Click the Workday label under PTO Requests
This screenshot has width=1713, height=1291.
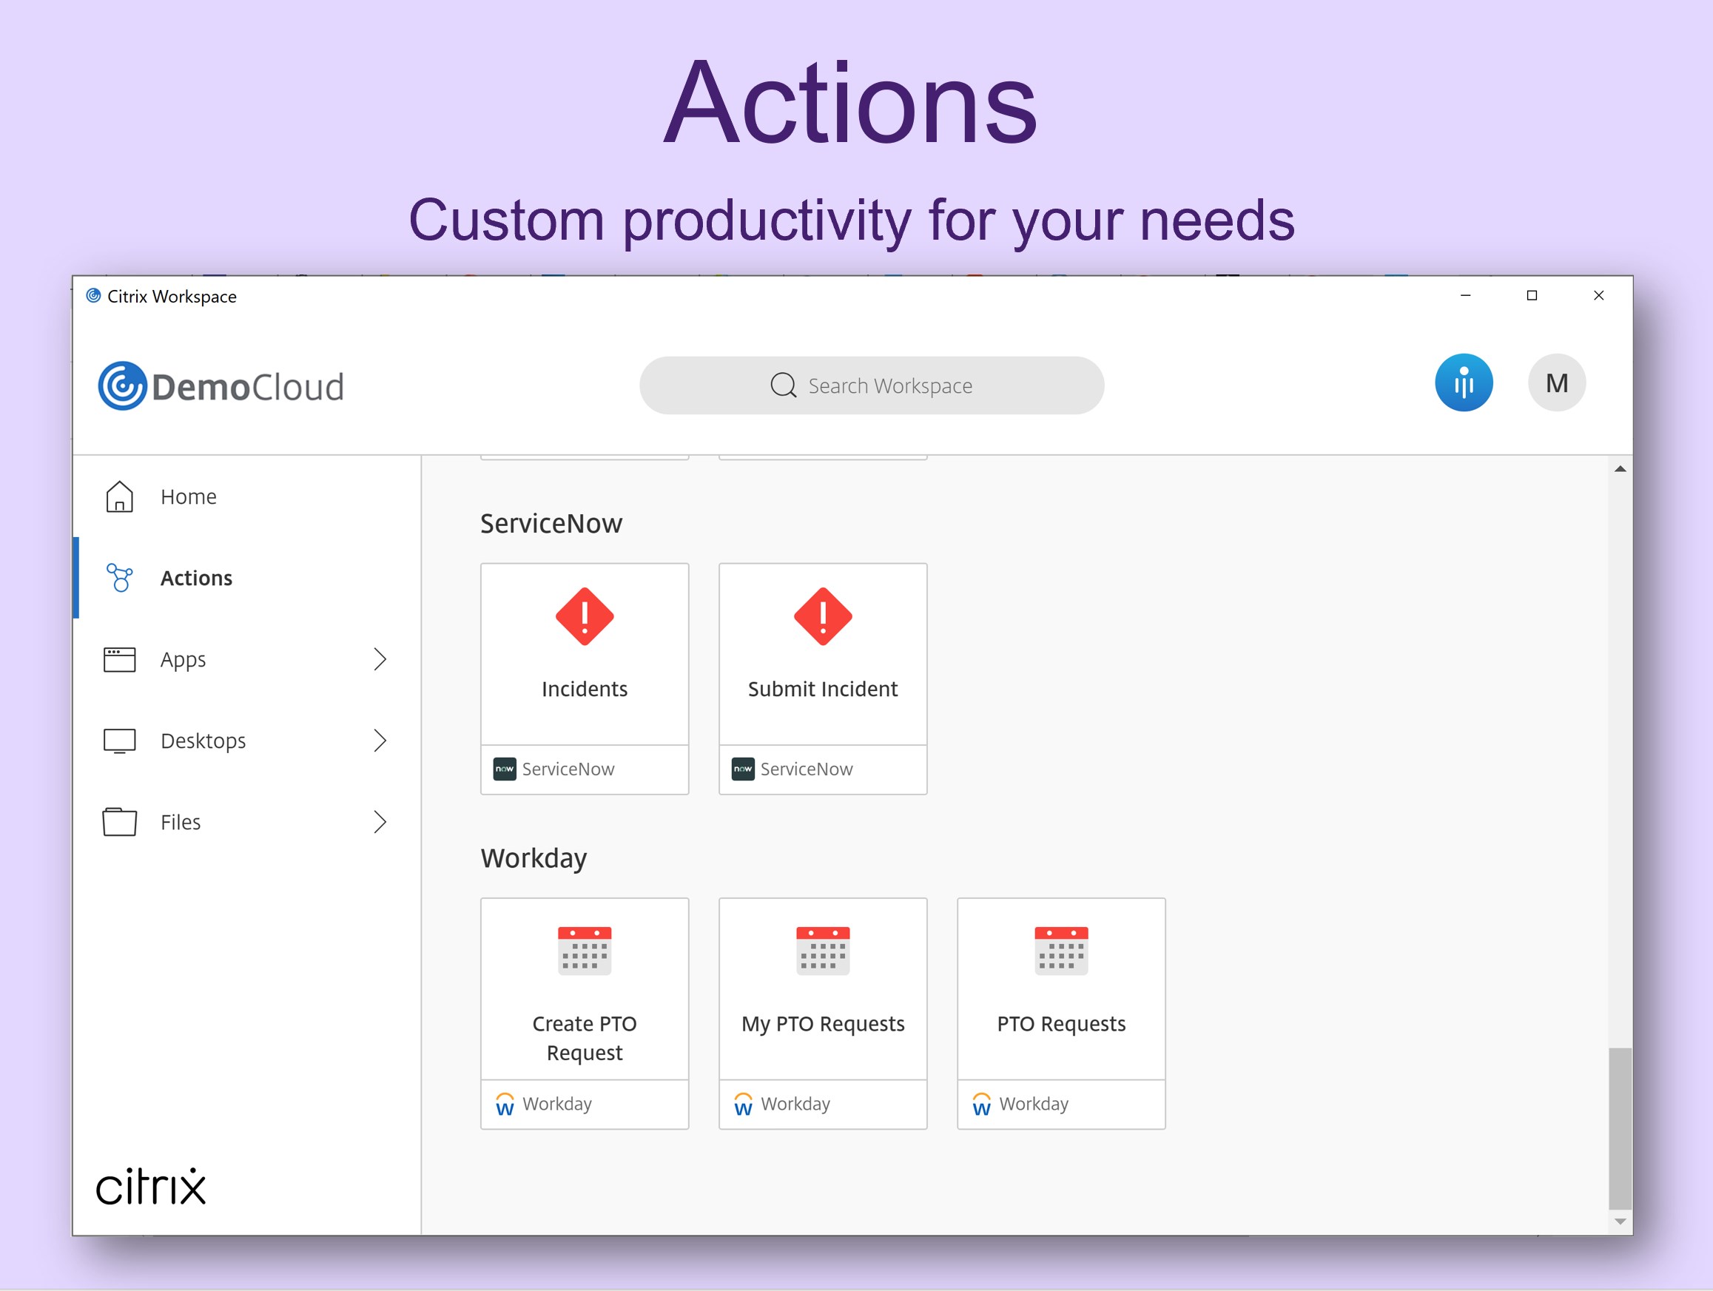[1033, 1104]
